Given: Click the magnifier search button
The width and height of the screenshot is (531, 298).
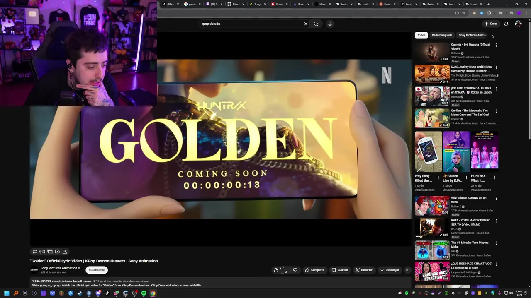Looking at the screenshot, I should click(x=316, y=24).
